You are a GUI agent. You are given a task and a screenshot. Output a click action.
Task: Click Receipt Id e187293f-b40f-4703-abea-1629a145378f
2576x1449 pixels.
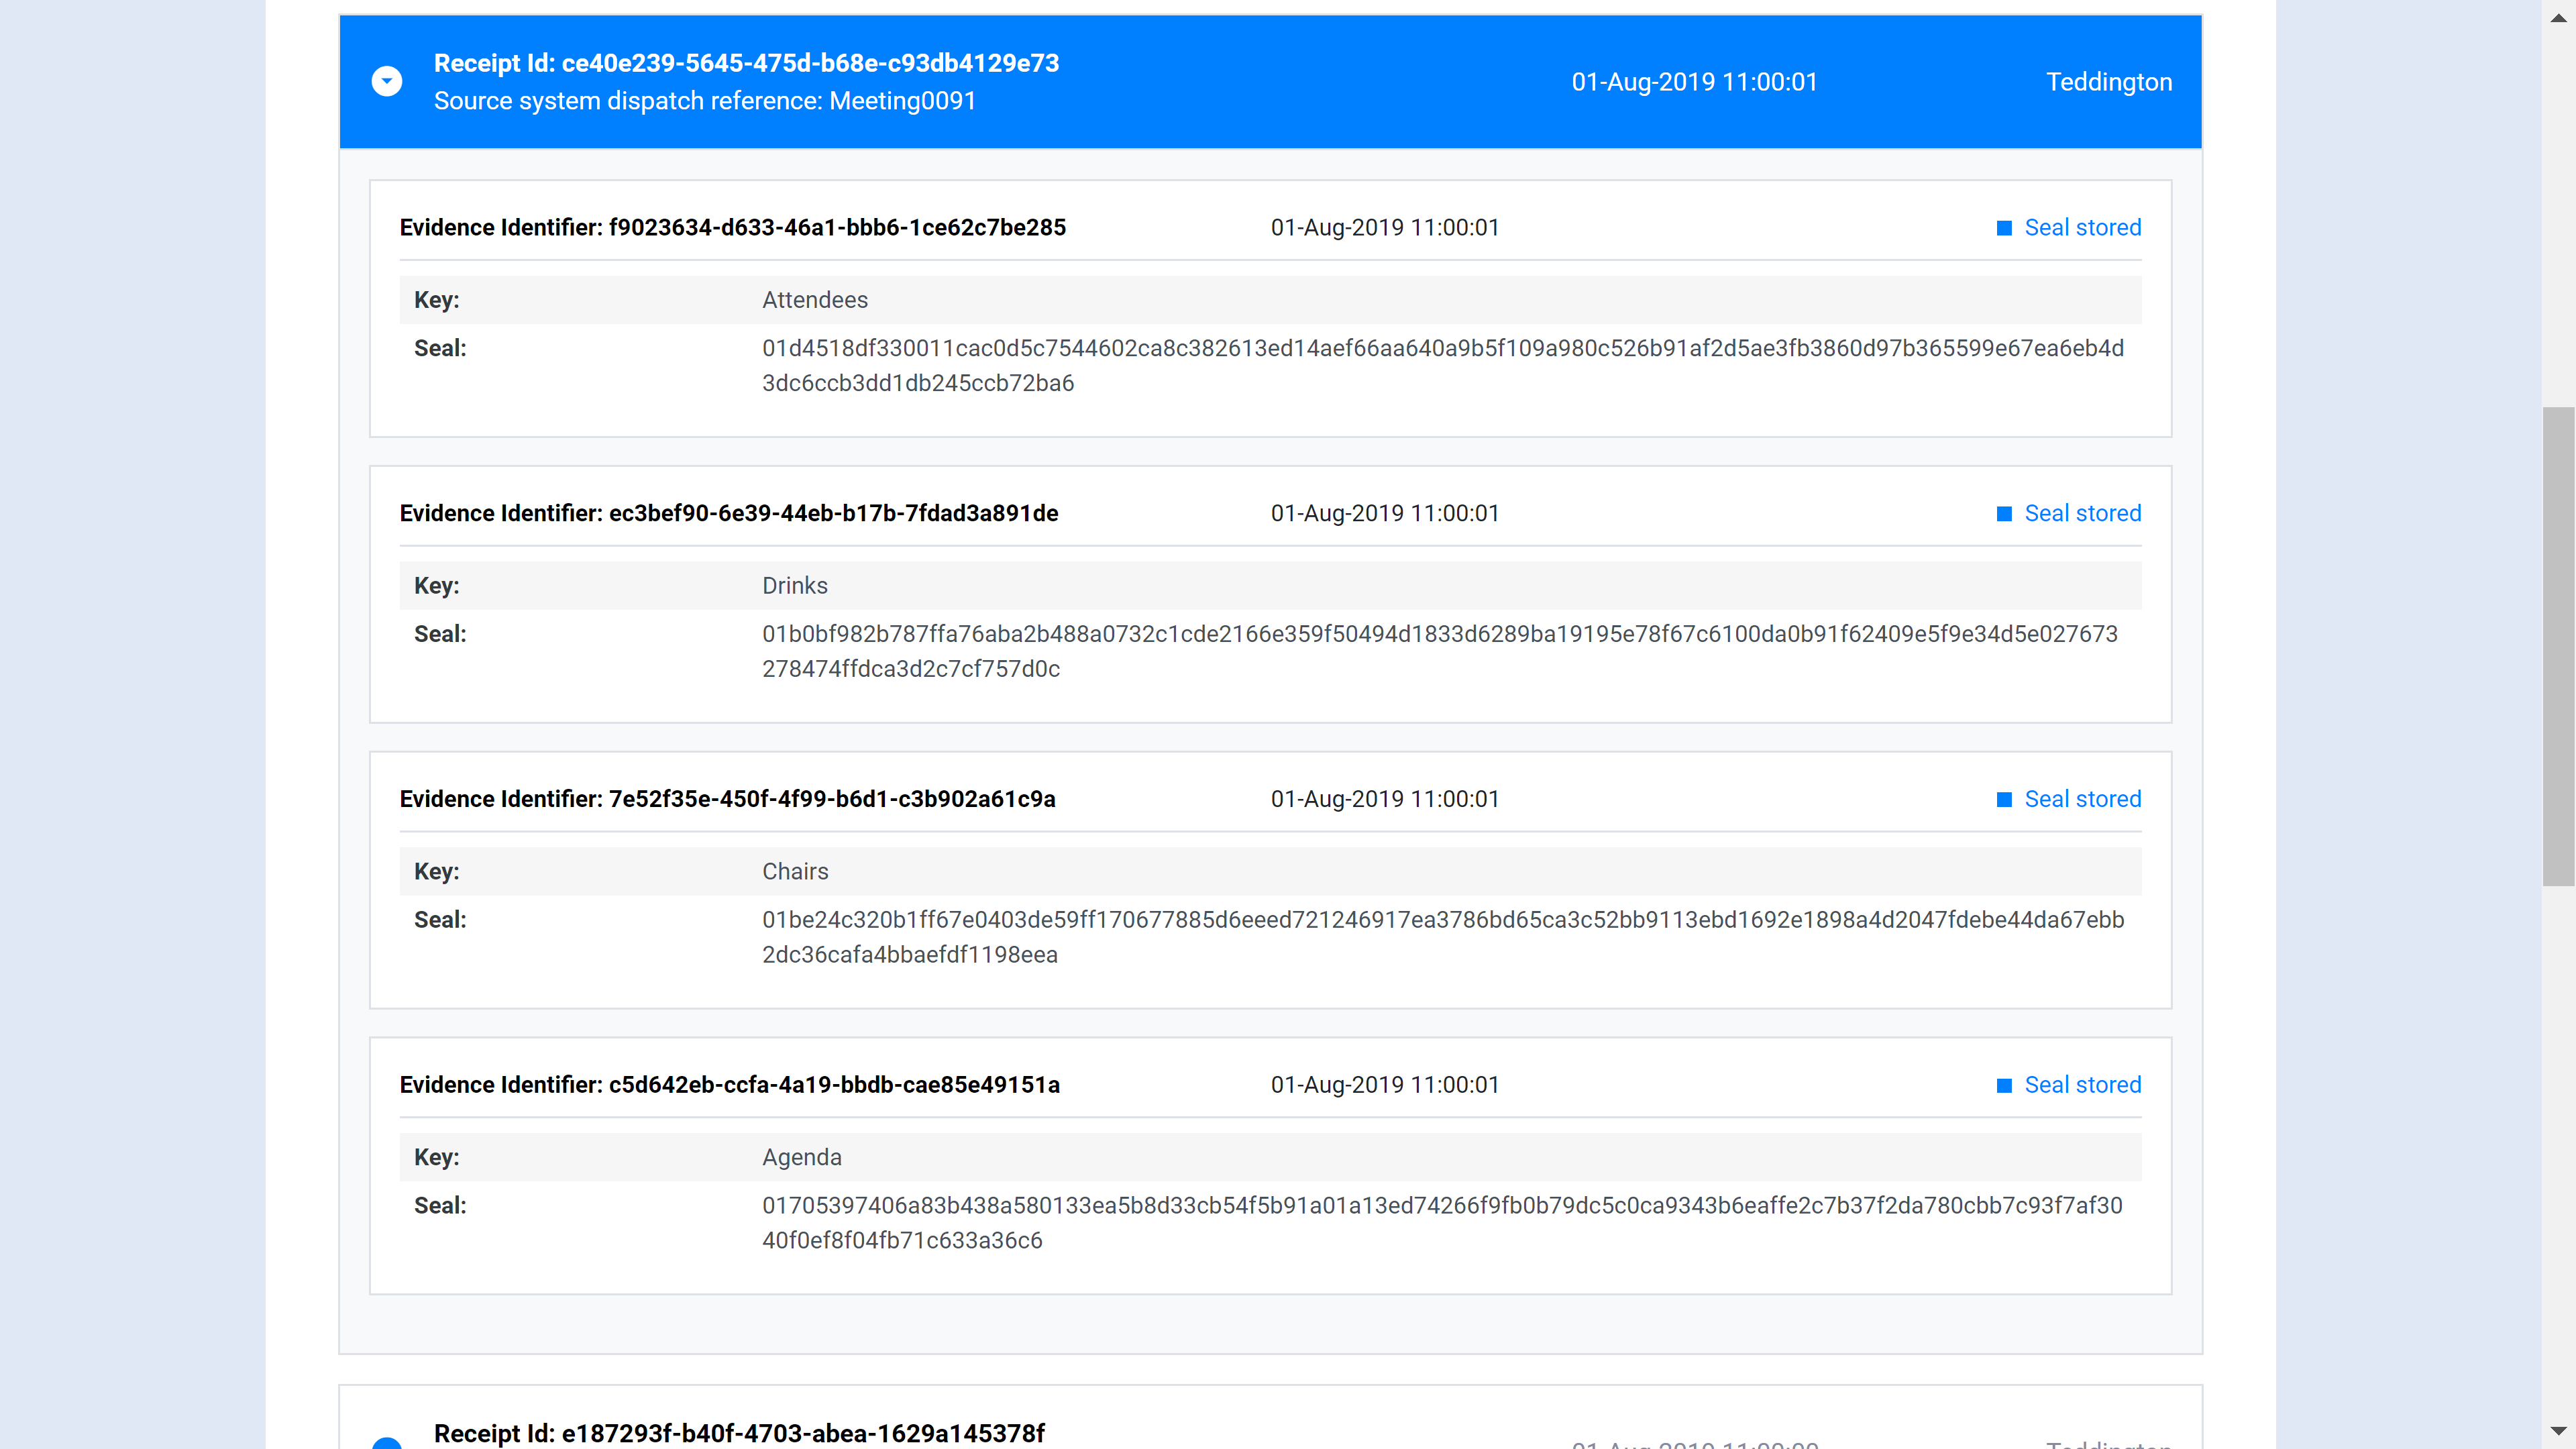pos(739,1433)
